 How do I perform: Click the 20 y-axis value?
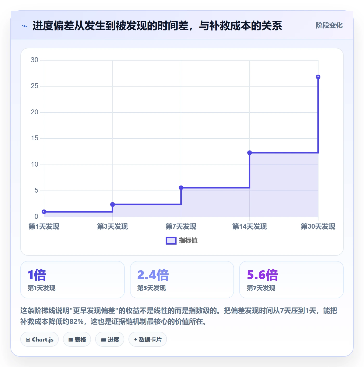click(34, 112)
